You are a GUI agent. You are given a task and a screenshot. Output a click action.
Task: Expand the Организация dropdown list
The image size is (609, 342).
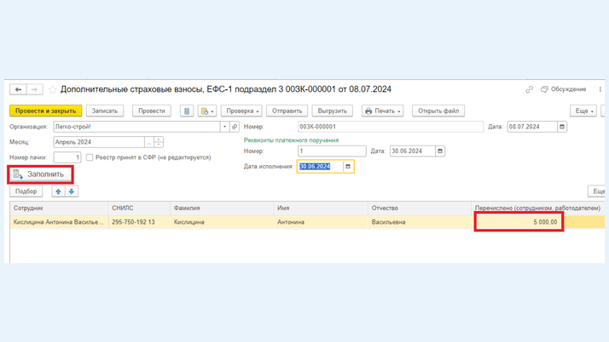tap(224, 127)
